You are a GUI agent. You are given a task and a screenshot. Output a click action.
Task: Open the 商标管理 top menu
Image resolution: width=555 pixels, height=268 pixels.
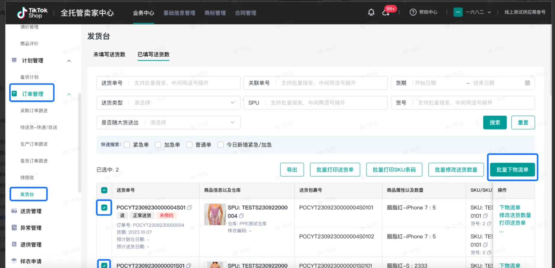point(215,13)
